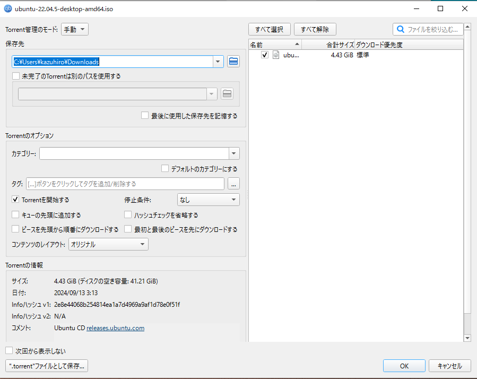Click the sort arrow on 名前 column
477x379 pixels.
pos(297,44)
